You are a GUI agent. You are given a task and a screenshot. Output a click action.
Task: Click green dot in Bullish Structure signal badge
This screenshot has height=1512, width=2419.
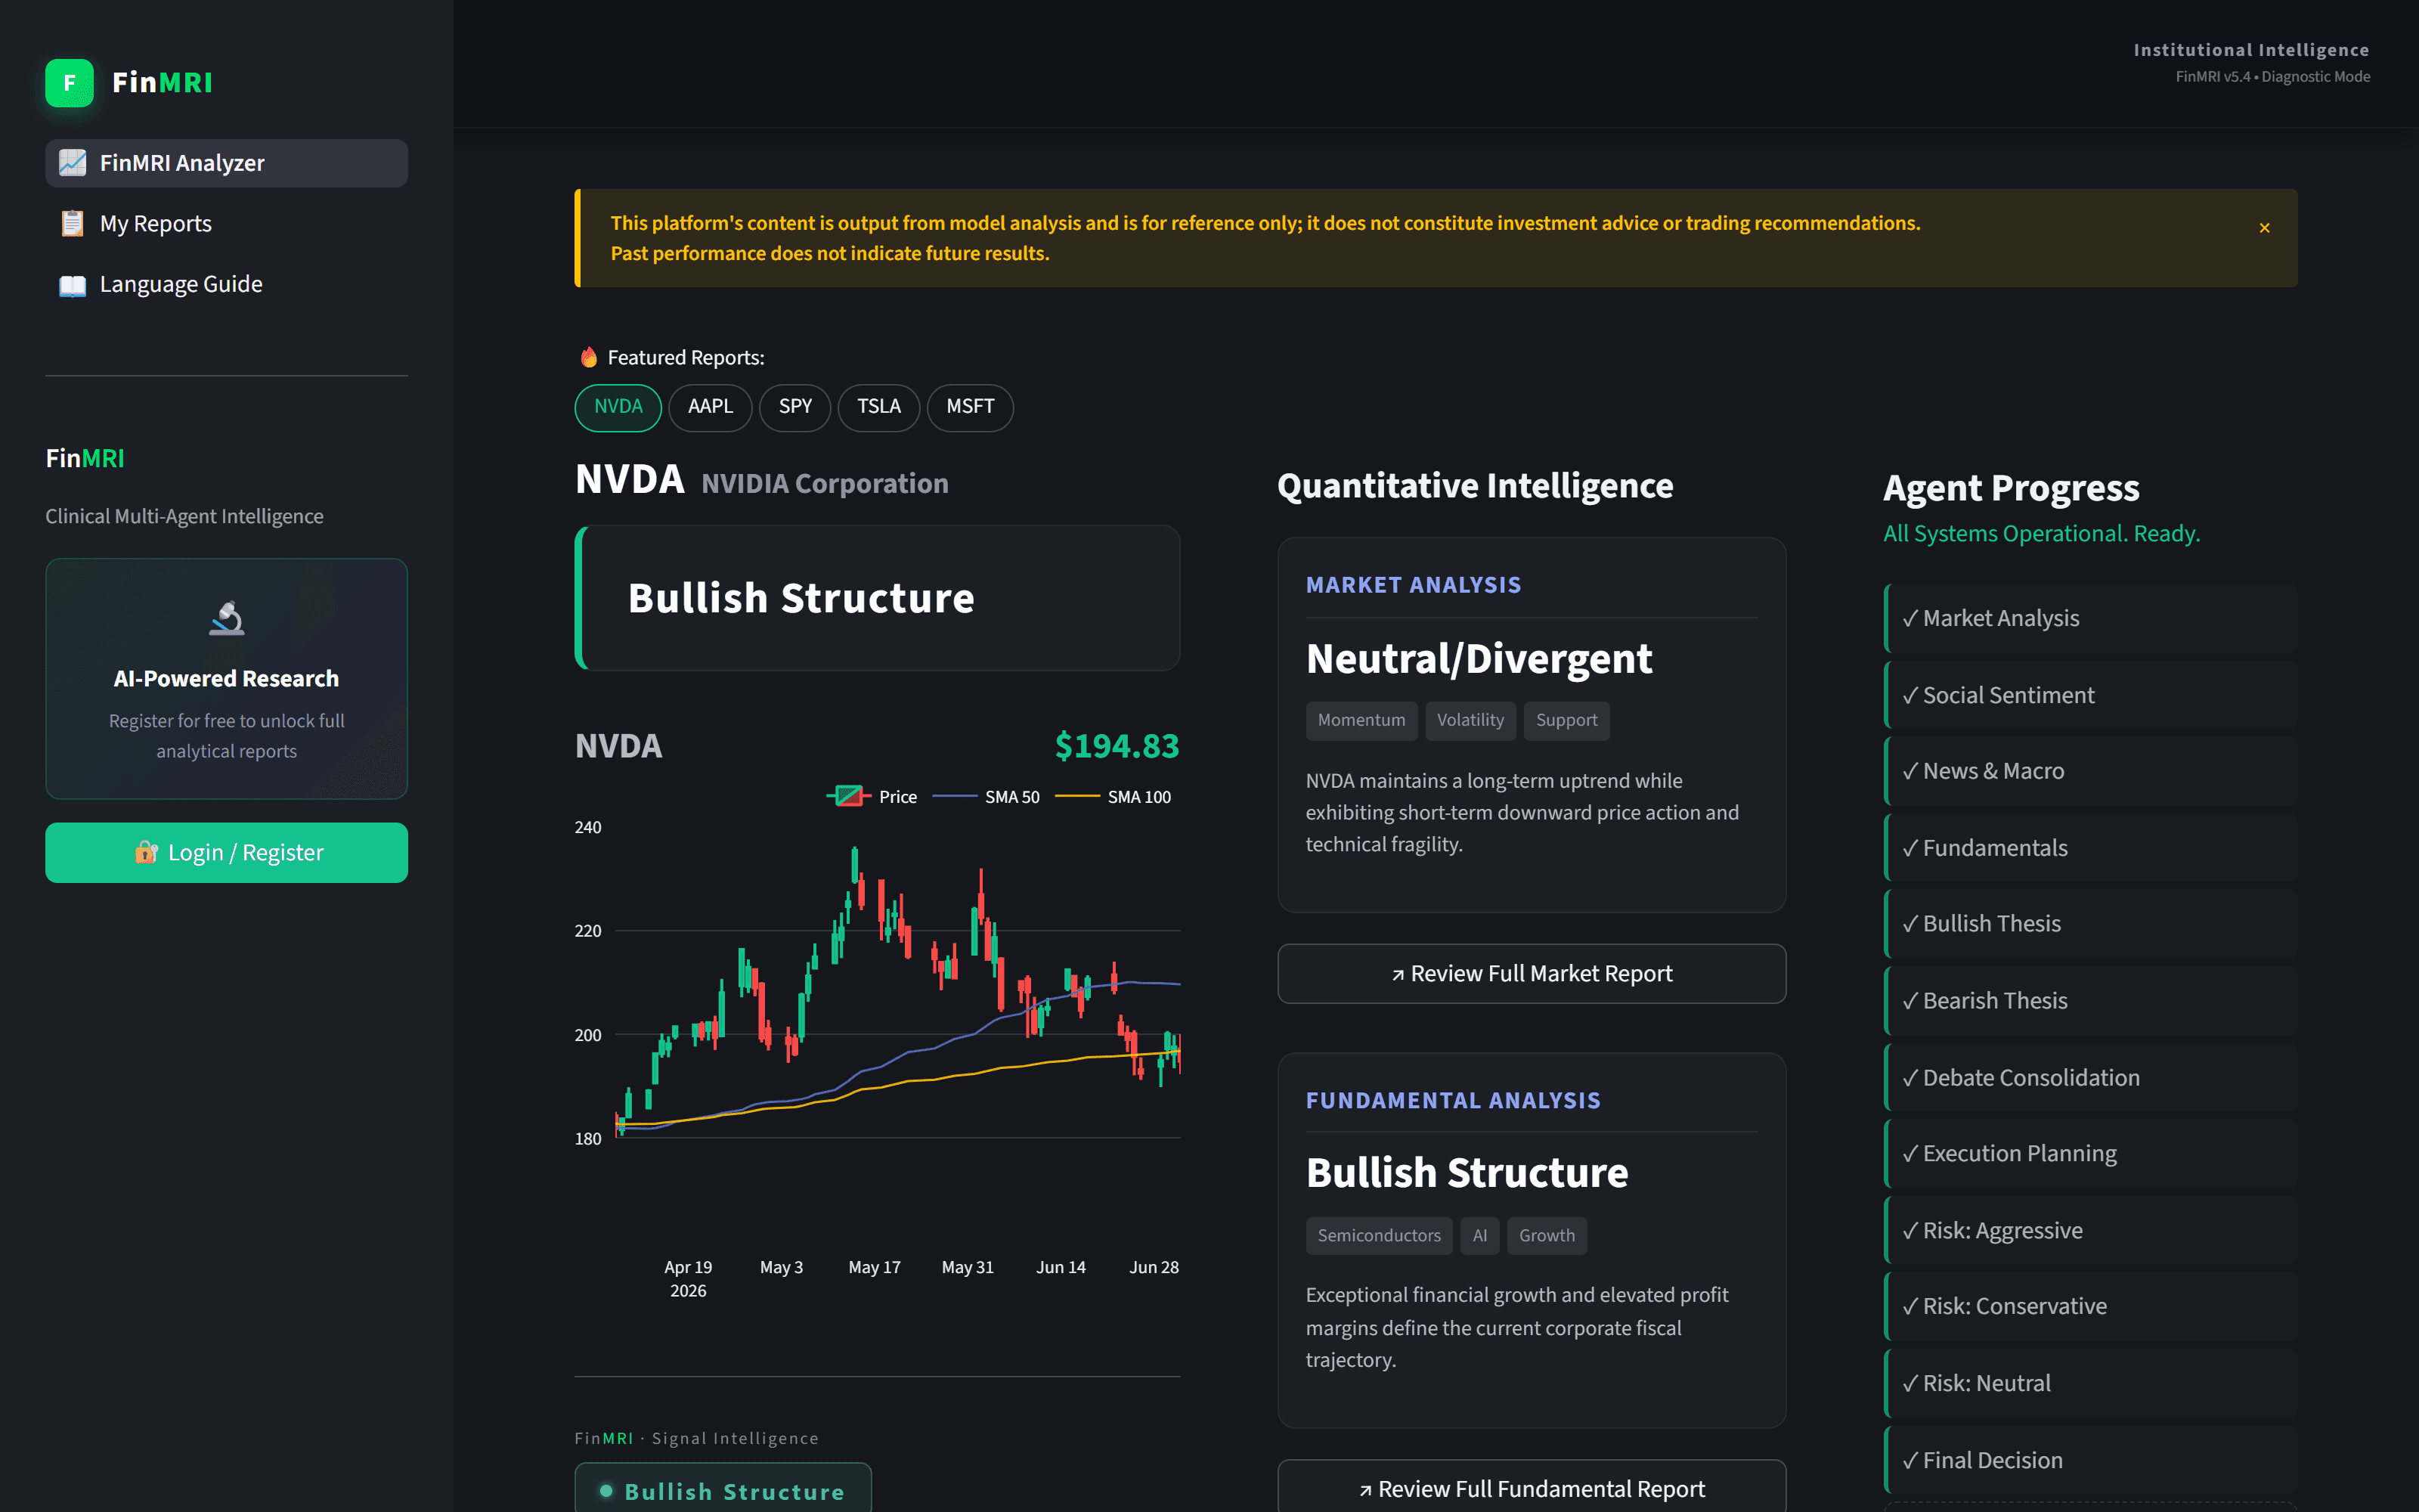pyautogui.click(x=606, y=1491)
